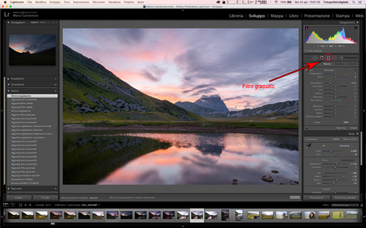Select the Graduated Filter tool circled in red
Image resolution: width=366 pixels, height=228 pixels.
328,57
